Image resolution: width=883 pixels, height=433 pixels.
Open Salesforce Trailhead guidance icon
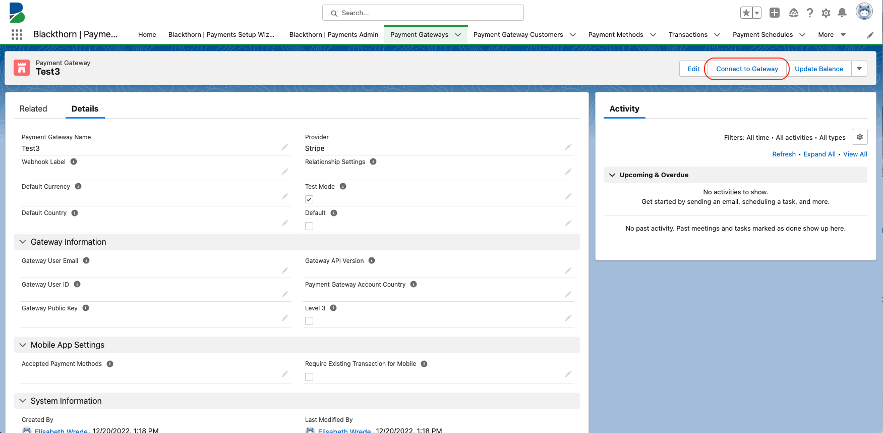794,13
